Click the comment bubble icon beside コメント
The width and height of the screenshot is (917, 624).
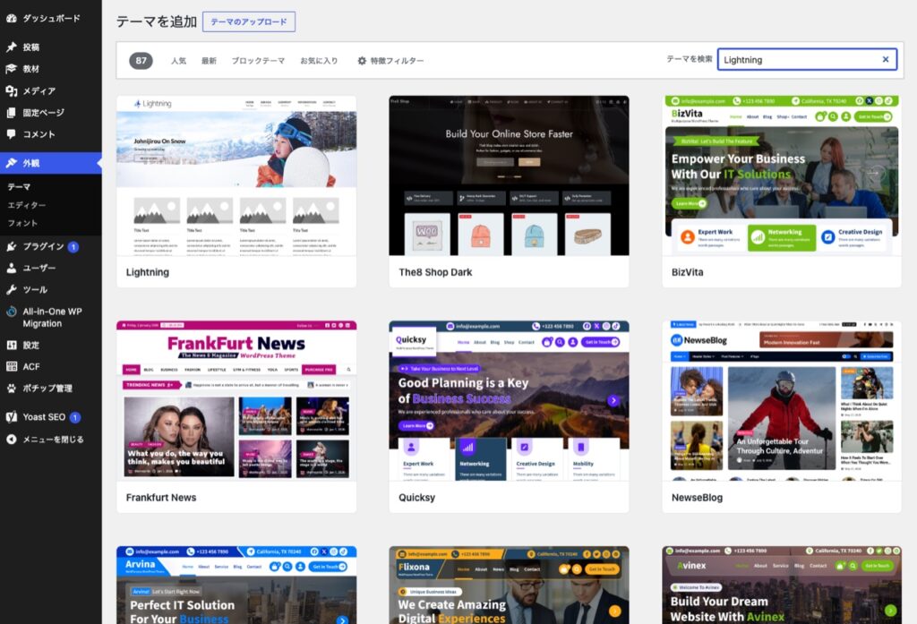pos(11,134)
